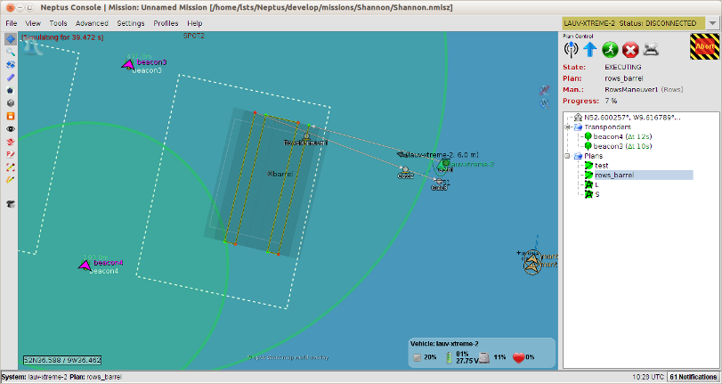Image resolution: width=722 pixels, height=384 pixels.
Task: Open the Advanced menu
Action: (x=92, y=22)
